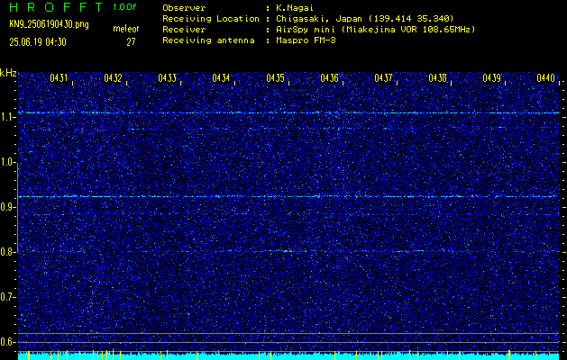Click the 0.9 frequency axis label
This screenshot has height=360, width=567.
(7, 207)
